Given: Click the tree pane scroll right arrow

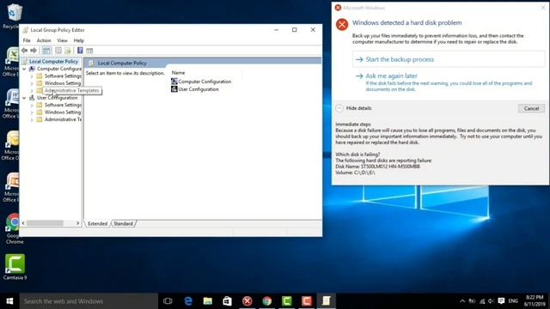Looking at the screenshot, I should (78, 223).
